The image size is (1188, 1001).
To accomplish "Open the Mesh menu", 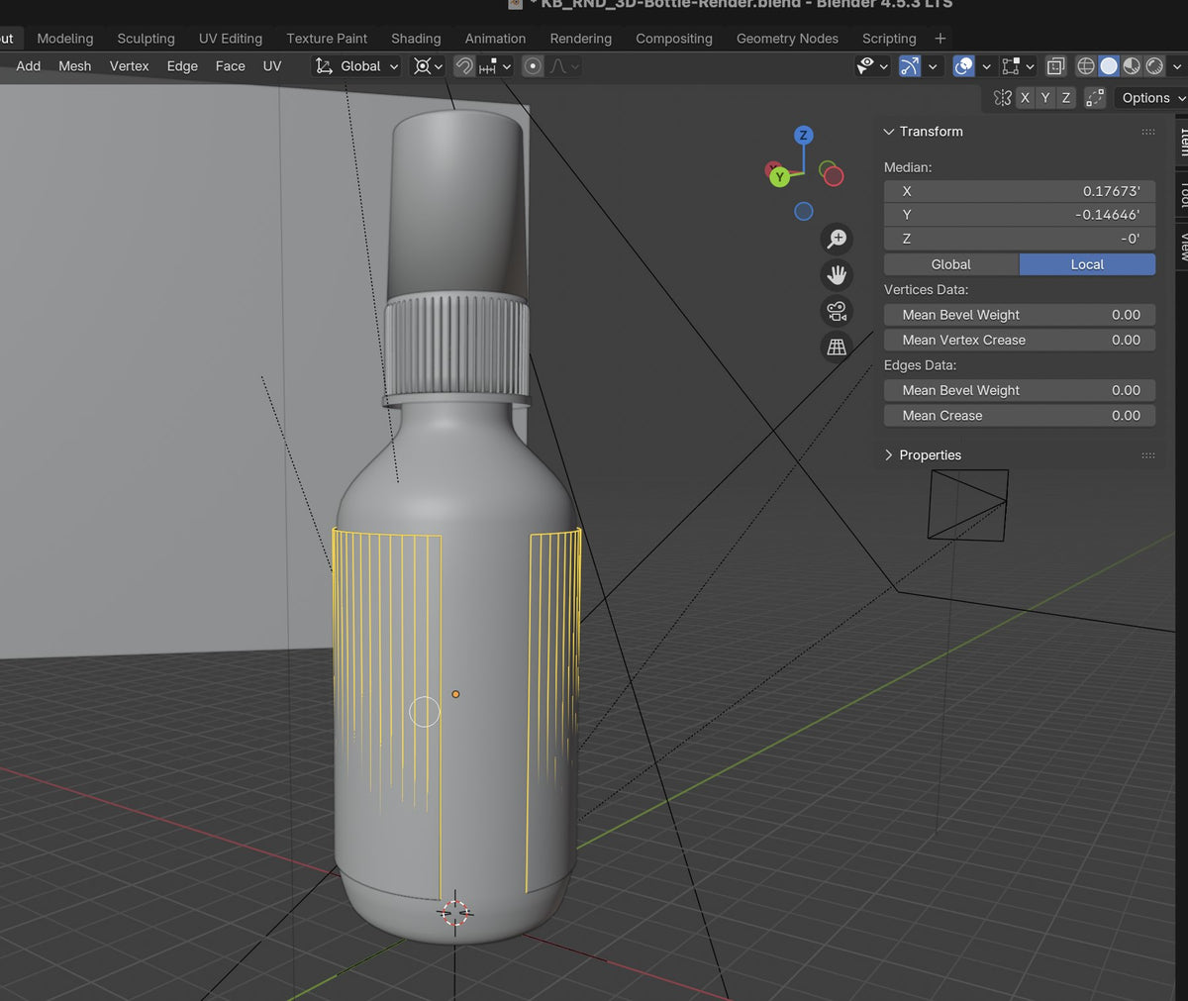I will [74, 66].
